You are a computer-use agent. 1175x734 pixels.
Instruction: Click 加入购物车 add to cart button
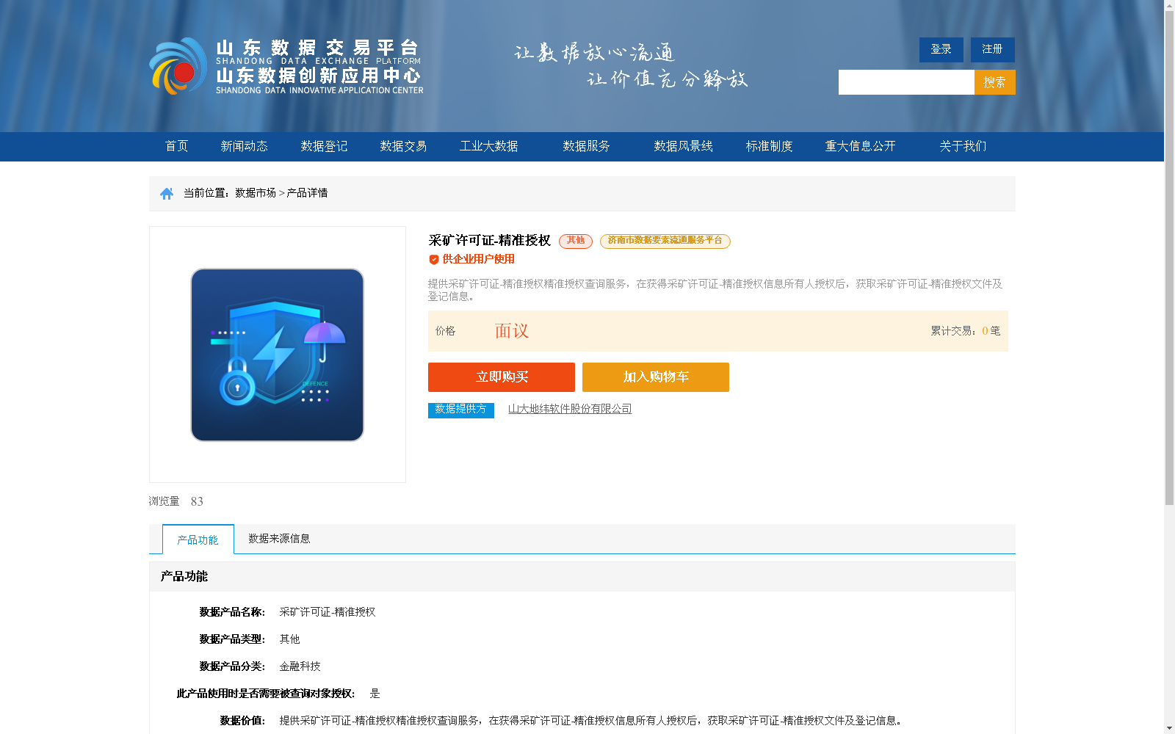point(656,377)
